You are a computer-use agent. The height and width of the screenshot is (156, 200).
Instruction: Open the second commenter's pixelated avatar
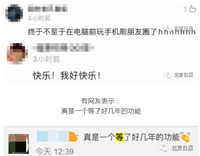point(18,53)
